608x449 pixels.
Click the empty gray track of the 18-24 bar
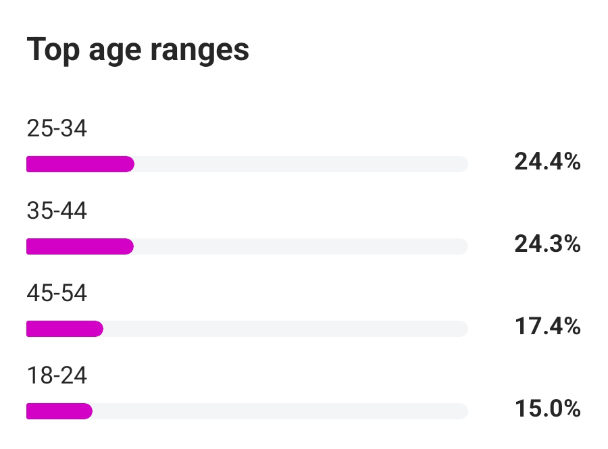(x=280, y=411)
